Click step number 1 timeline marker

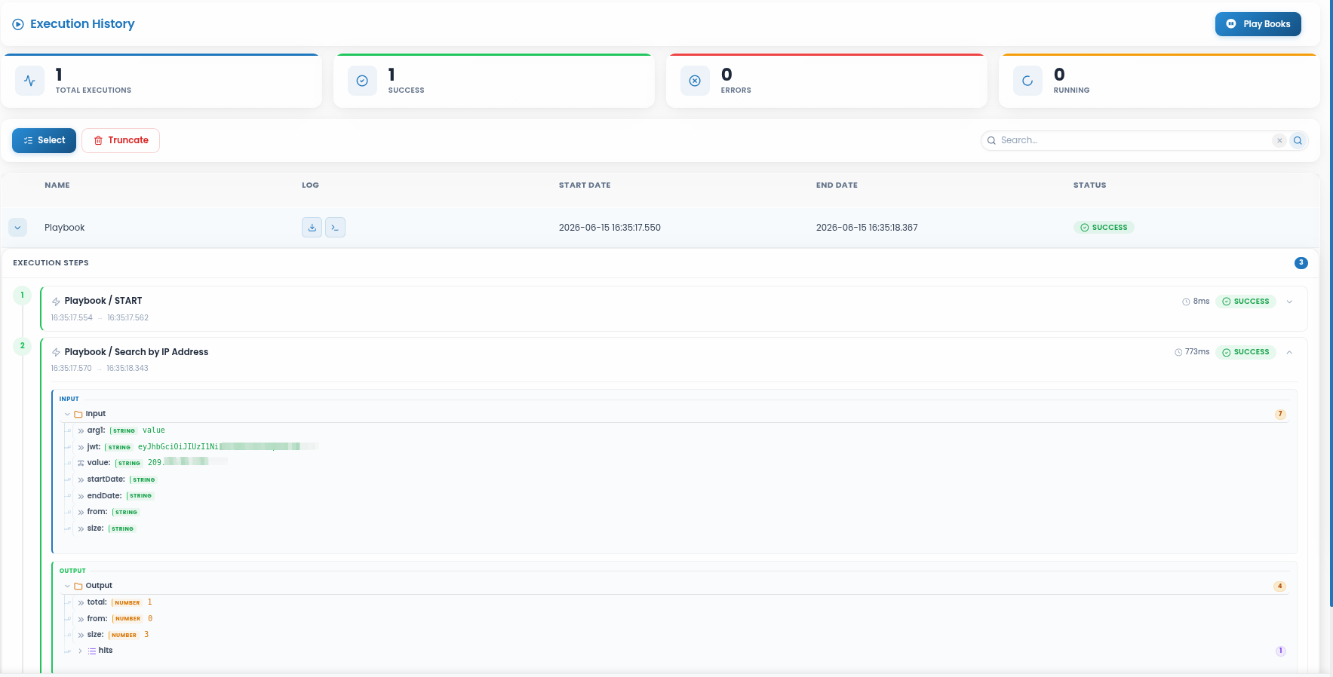point(22,296)
